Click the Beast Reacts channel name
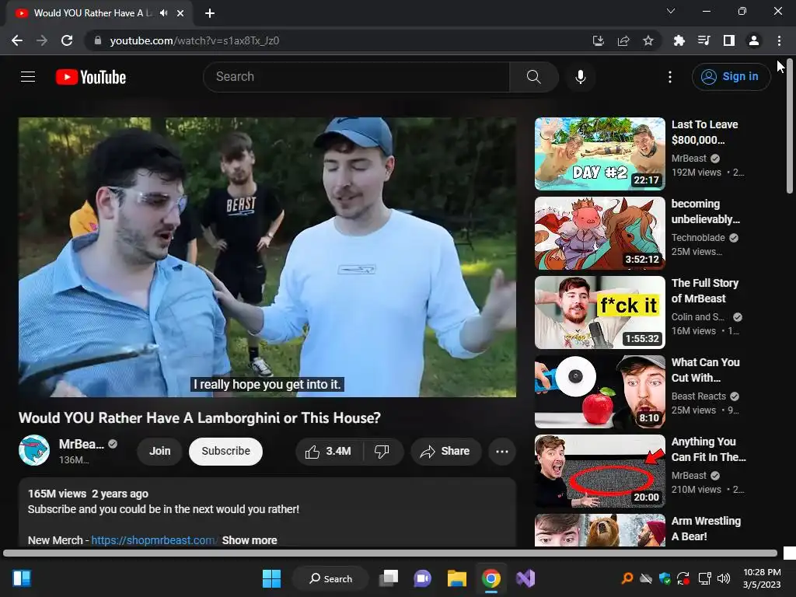Viewport: 796px width, 597px height. tap(699, 396)
